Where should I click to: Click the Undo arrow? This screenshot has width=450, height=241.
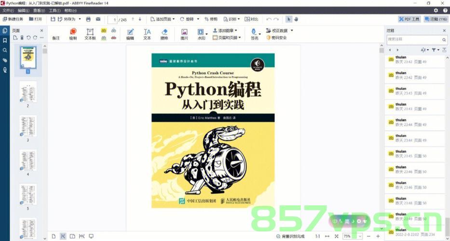click(269, 19)
